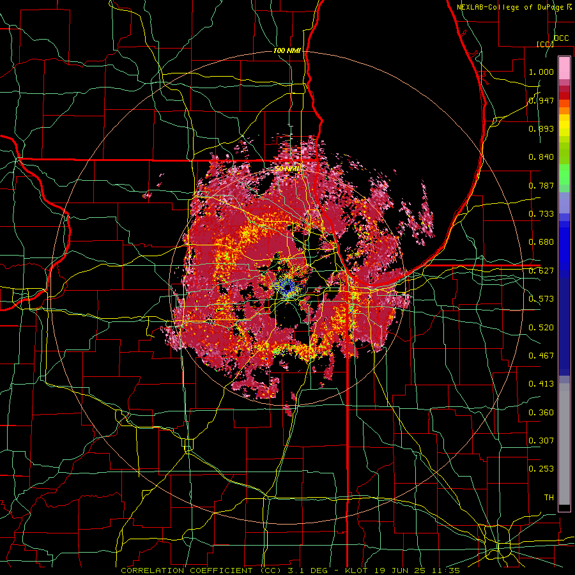This screenshot has width=575, height=575.
Task: Pick the bright green color band
Action: click(x=564, y=174)
